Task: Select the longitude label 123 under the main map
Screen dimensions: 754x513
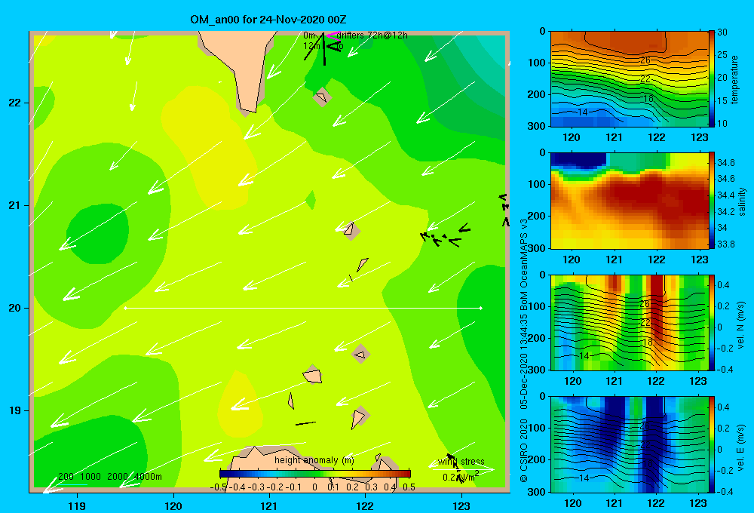Action: point(461,505)
